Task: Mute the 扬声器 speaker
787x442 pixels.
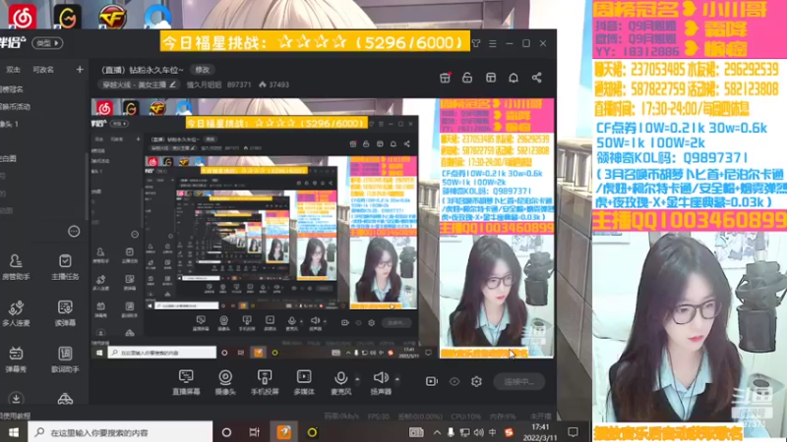Action: pyautogui.click(x=381, y=382)
